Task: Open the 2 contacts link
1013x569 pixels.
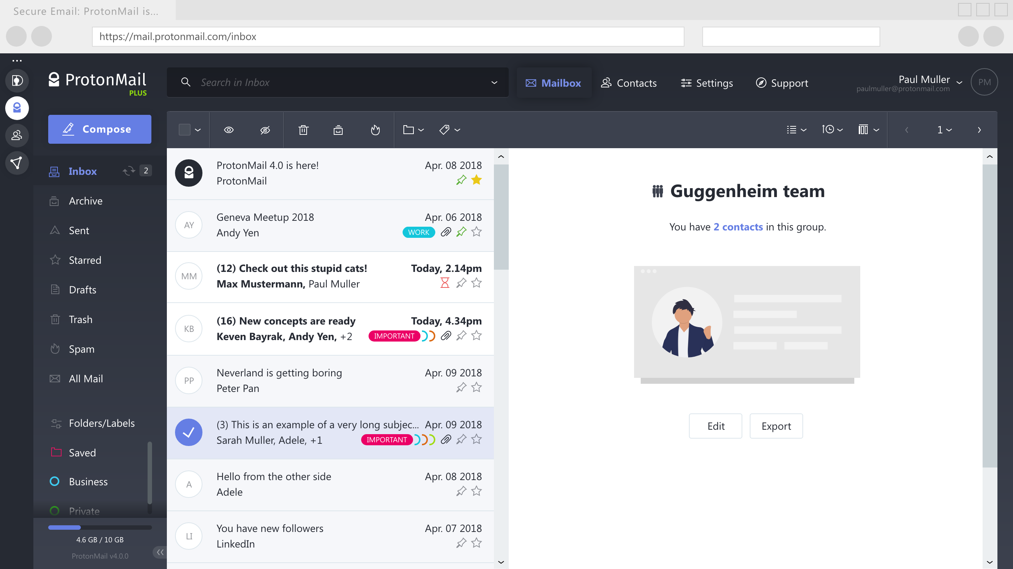Action: (738, 227)
